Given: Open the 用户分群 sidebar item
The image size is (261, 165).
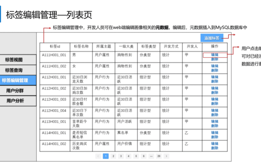Looking at the screenshot, I should coord(18,91).
